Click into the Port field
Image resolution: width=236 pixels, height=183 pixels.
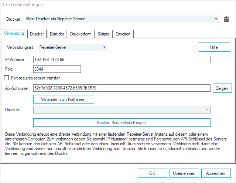57,69
